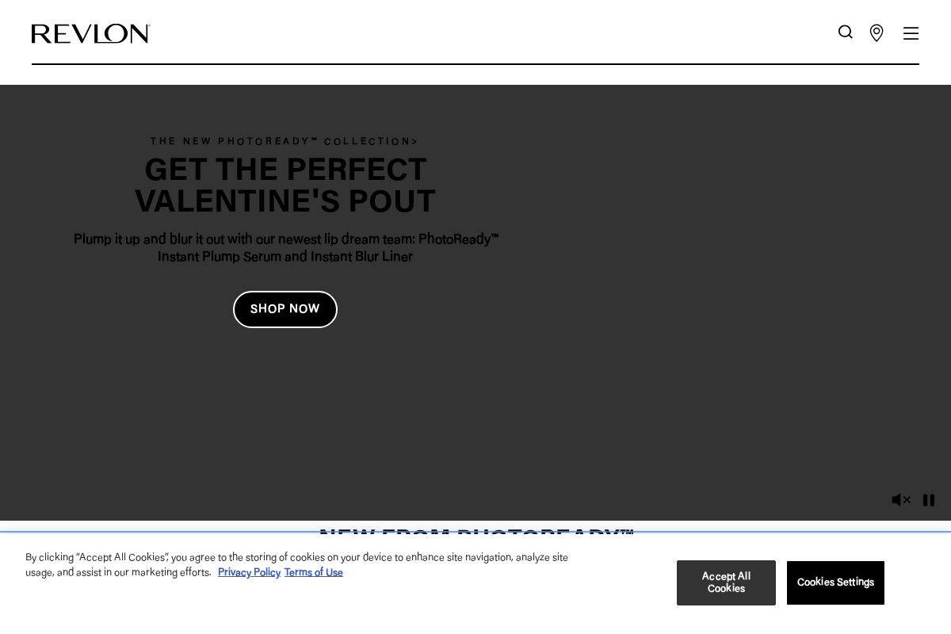
Task: Expand the chevron after COLLECTION text
Action: tap(417, 141)
